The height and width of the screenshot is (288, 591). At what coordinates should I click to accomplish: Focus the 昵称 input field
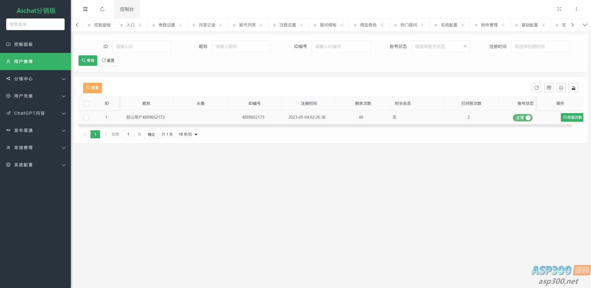(241, 46)
